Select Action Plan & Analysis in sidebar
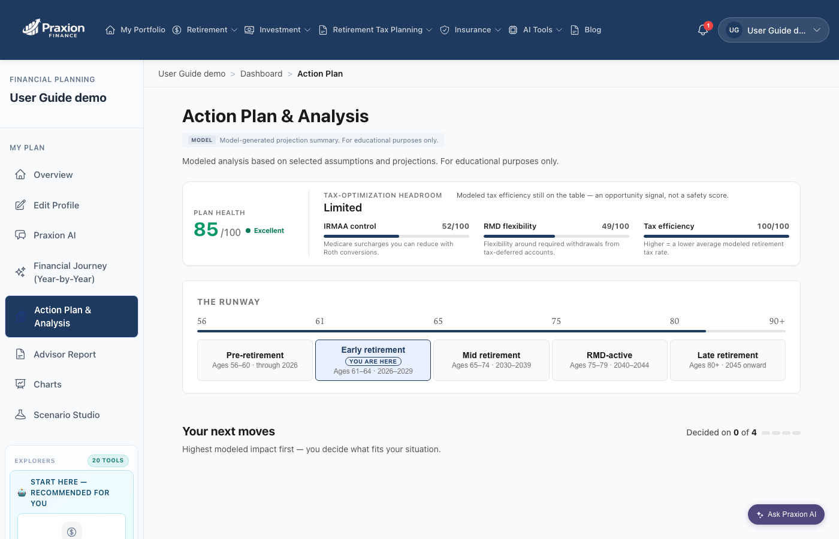 (72, 316)
